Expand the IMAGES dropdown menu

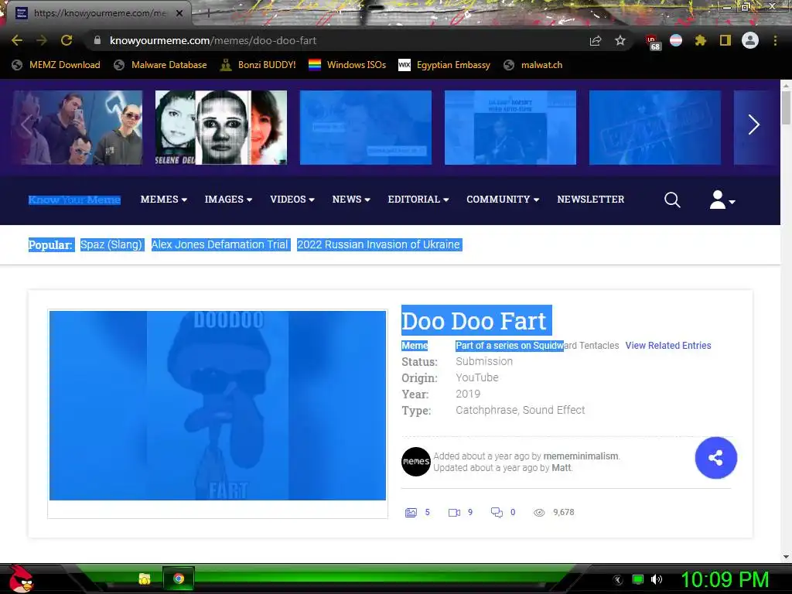tap(228, 200)
